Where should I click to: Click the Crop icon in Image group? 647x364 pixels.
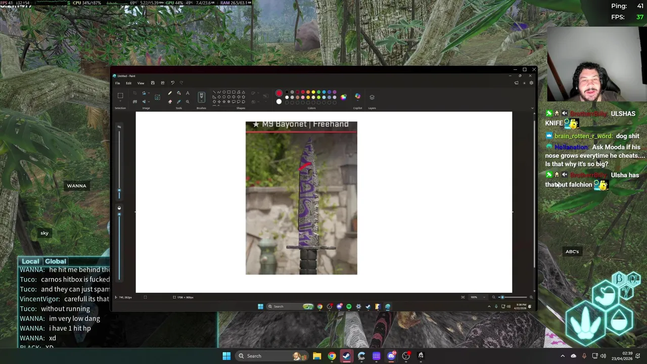(x=135, y=93)
